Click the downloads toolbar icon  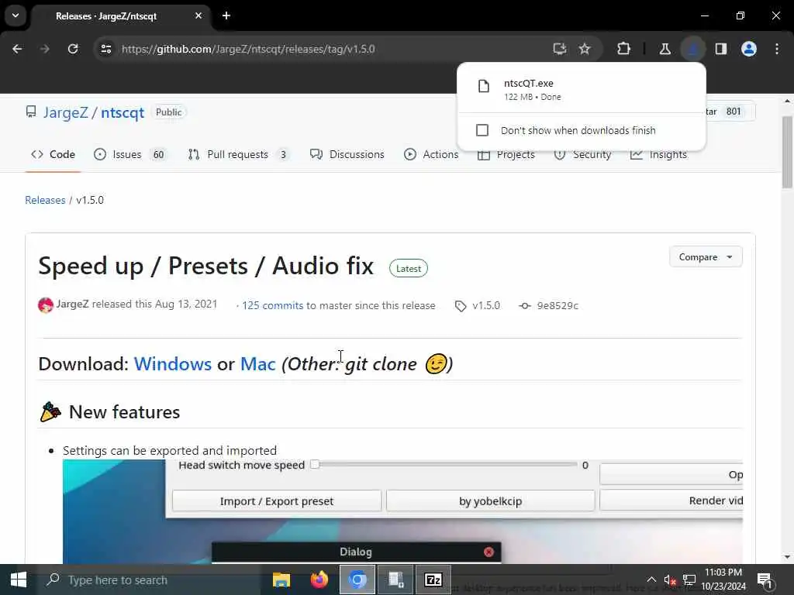(x=692, y=49)
